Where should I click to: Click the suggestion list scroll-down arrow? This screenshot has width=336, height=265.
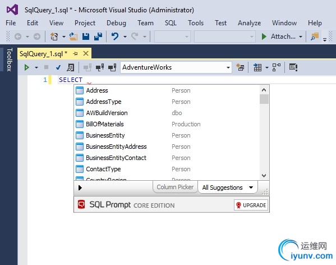264,176
